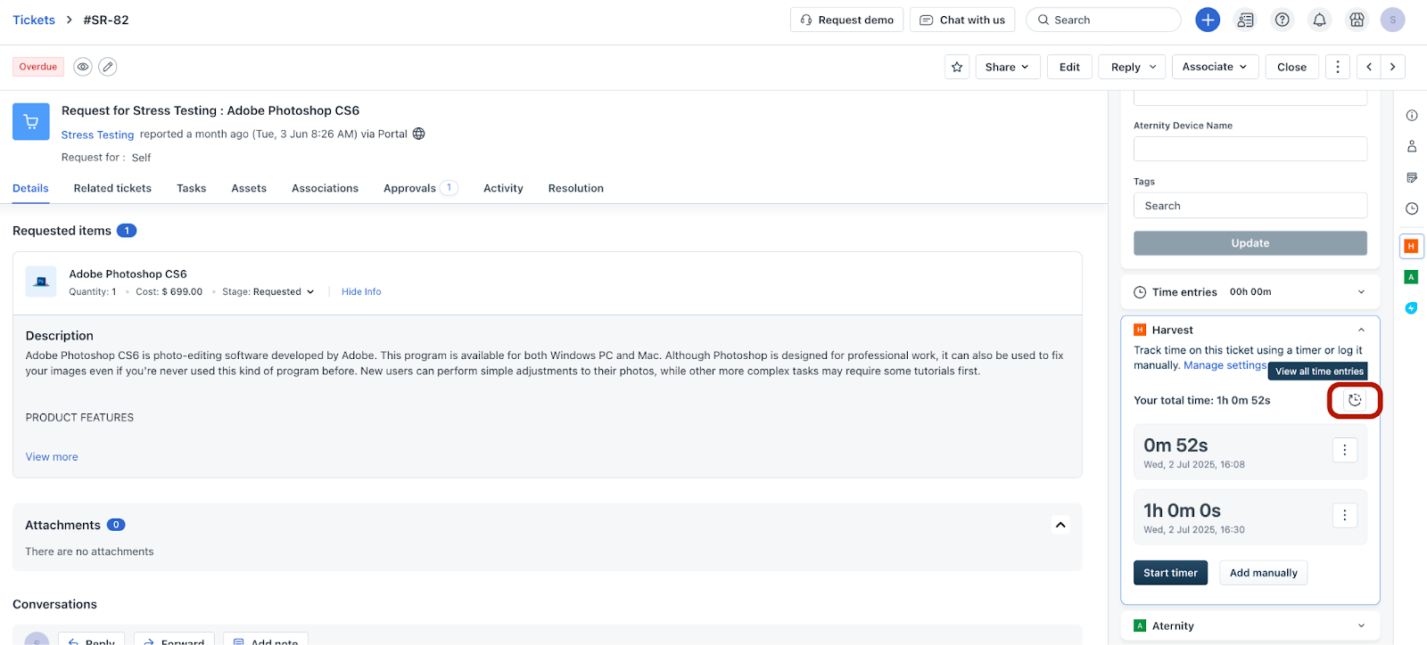
Task: Star this ticket as favorite
Action: click(957, 67)
